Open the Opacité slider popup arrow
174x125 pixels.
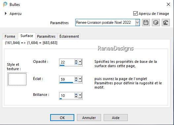click(x=80, y=62)
